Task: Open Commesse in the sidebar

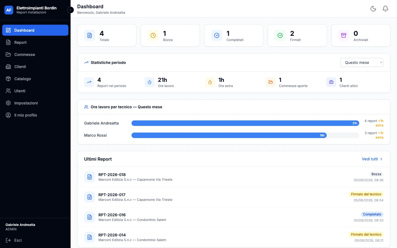Action: click(35, 55)
